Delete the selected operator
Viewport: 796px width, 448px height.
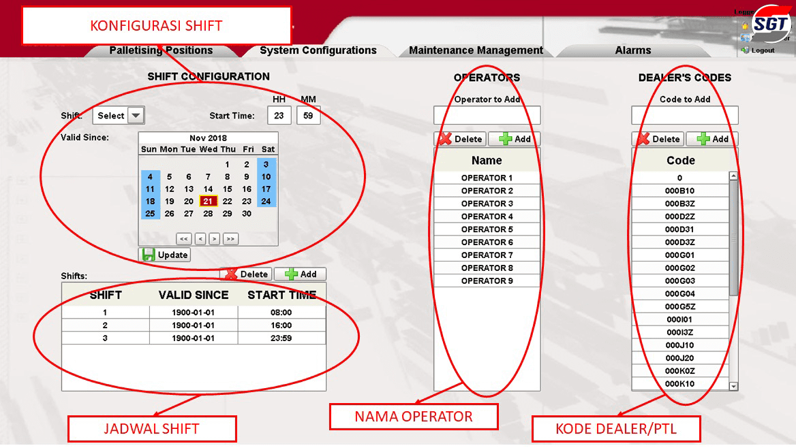point(461,139)
